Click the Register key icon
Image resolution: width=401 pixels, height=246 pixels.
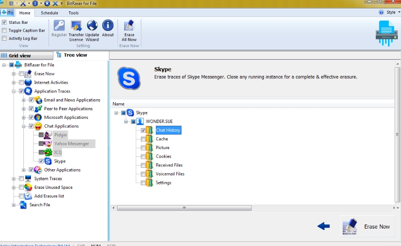coord(59,26)
